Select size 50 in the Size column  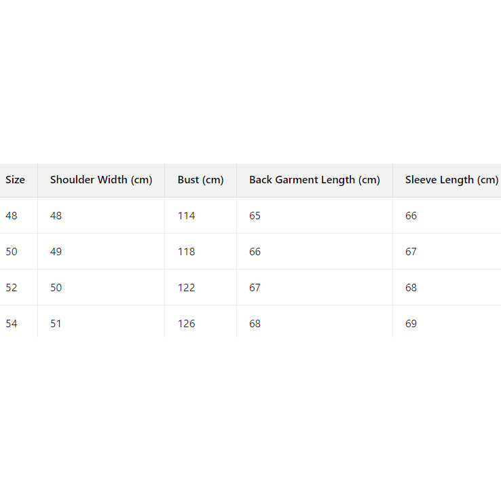click(x=12, y=252)
